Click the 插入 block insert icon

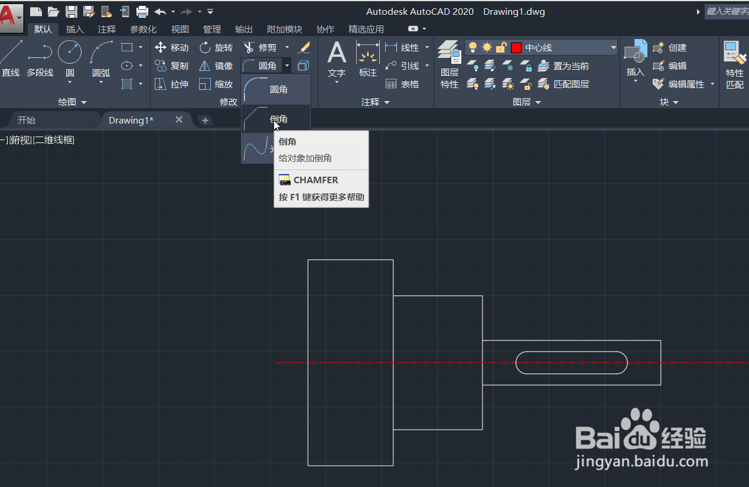point(636,59)
